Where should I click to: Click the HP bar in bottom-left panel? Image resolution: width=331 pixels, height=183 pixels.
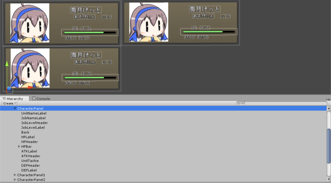coord(90,77)
